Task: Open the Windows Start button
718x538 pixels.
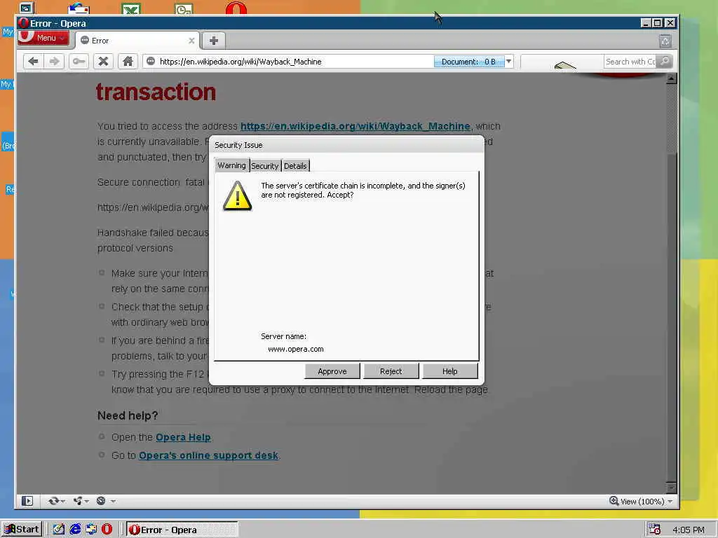Action: [x=22, y=530]
